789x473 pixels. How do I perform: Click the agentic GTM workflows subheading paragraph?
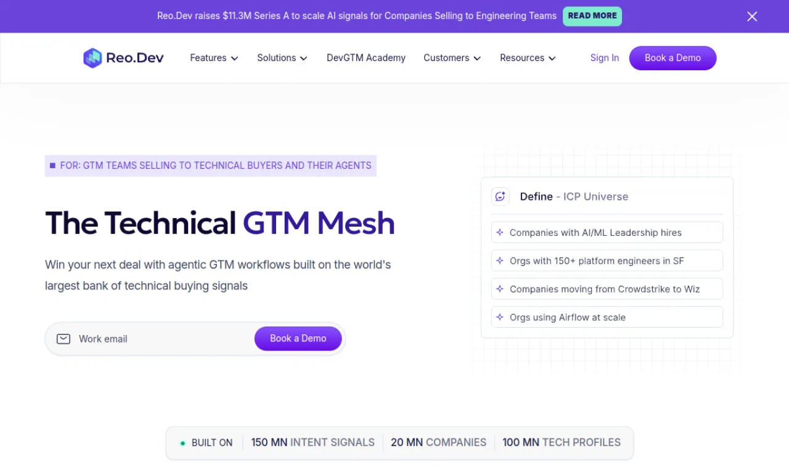pyautogui.click(x=218, y=275)
